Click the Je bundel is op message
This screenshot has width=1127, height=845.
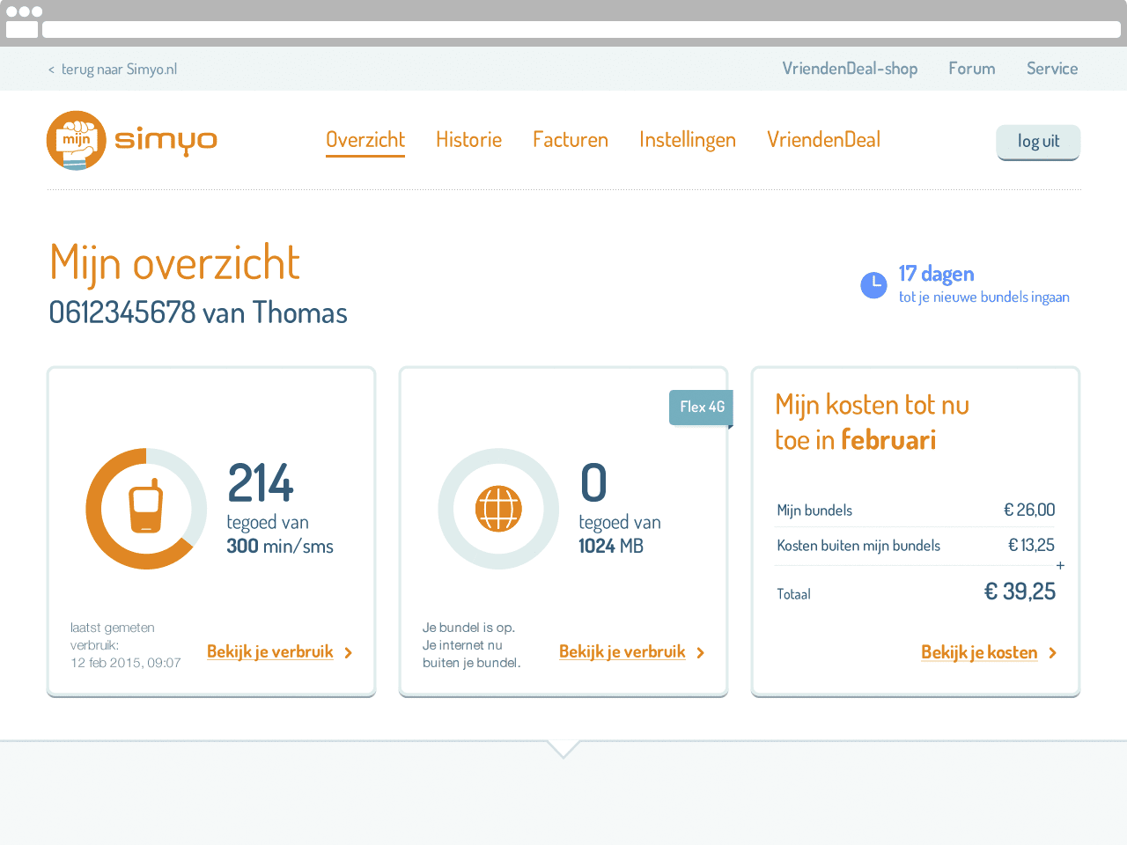click(x=472, y=645)
